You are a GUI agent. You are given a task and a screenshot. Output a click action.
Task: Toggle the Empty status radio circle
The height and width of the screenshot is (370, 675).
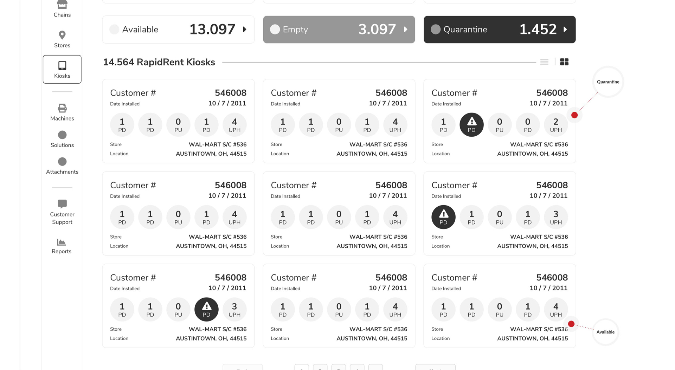tap(275, 30)
